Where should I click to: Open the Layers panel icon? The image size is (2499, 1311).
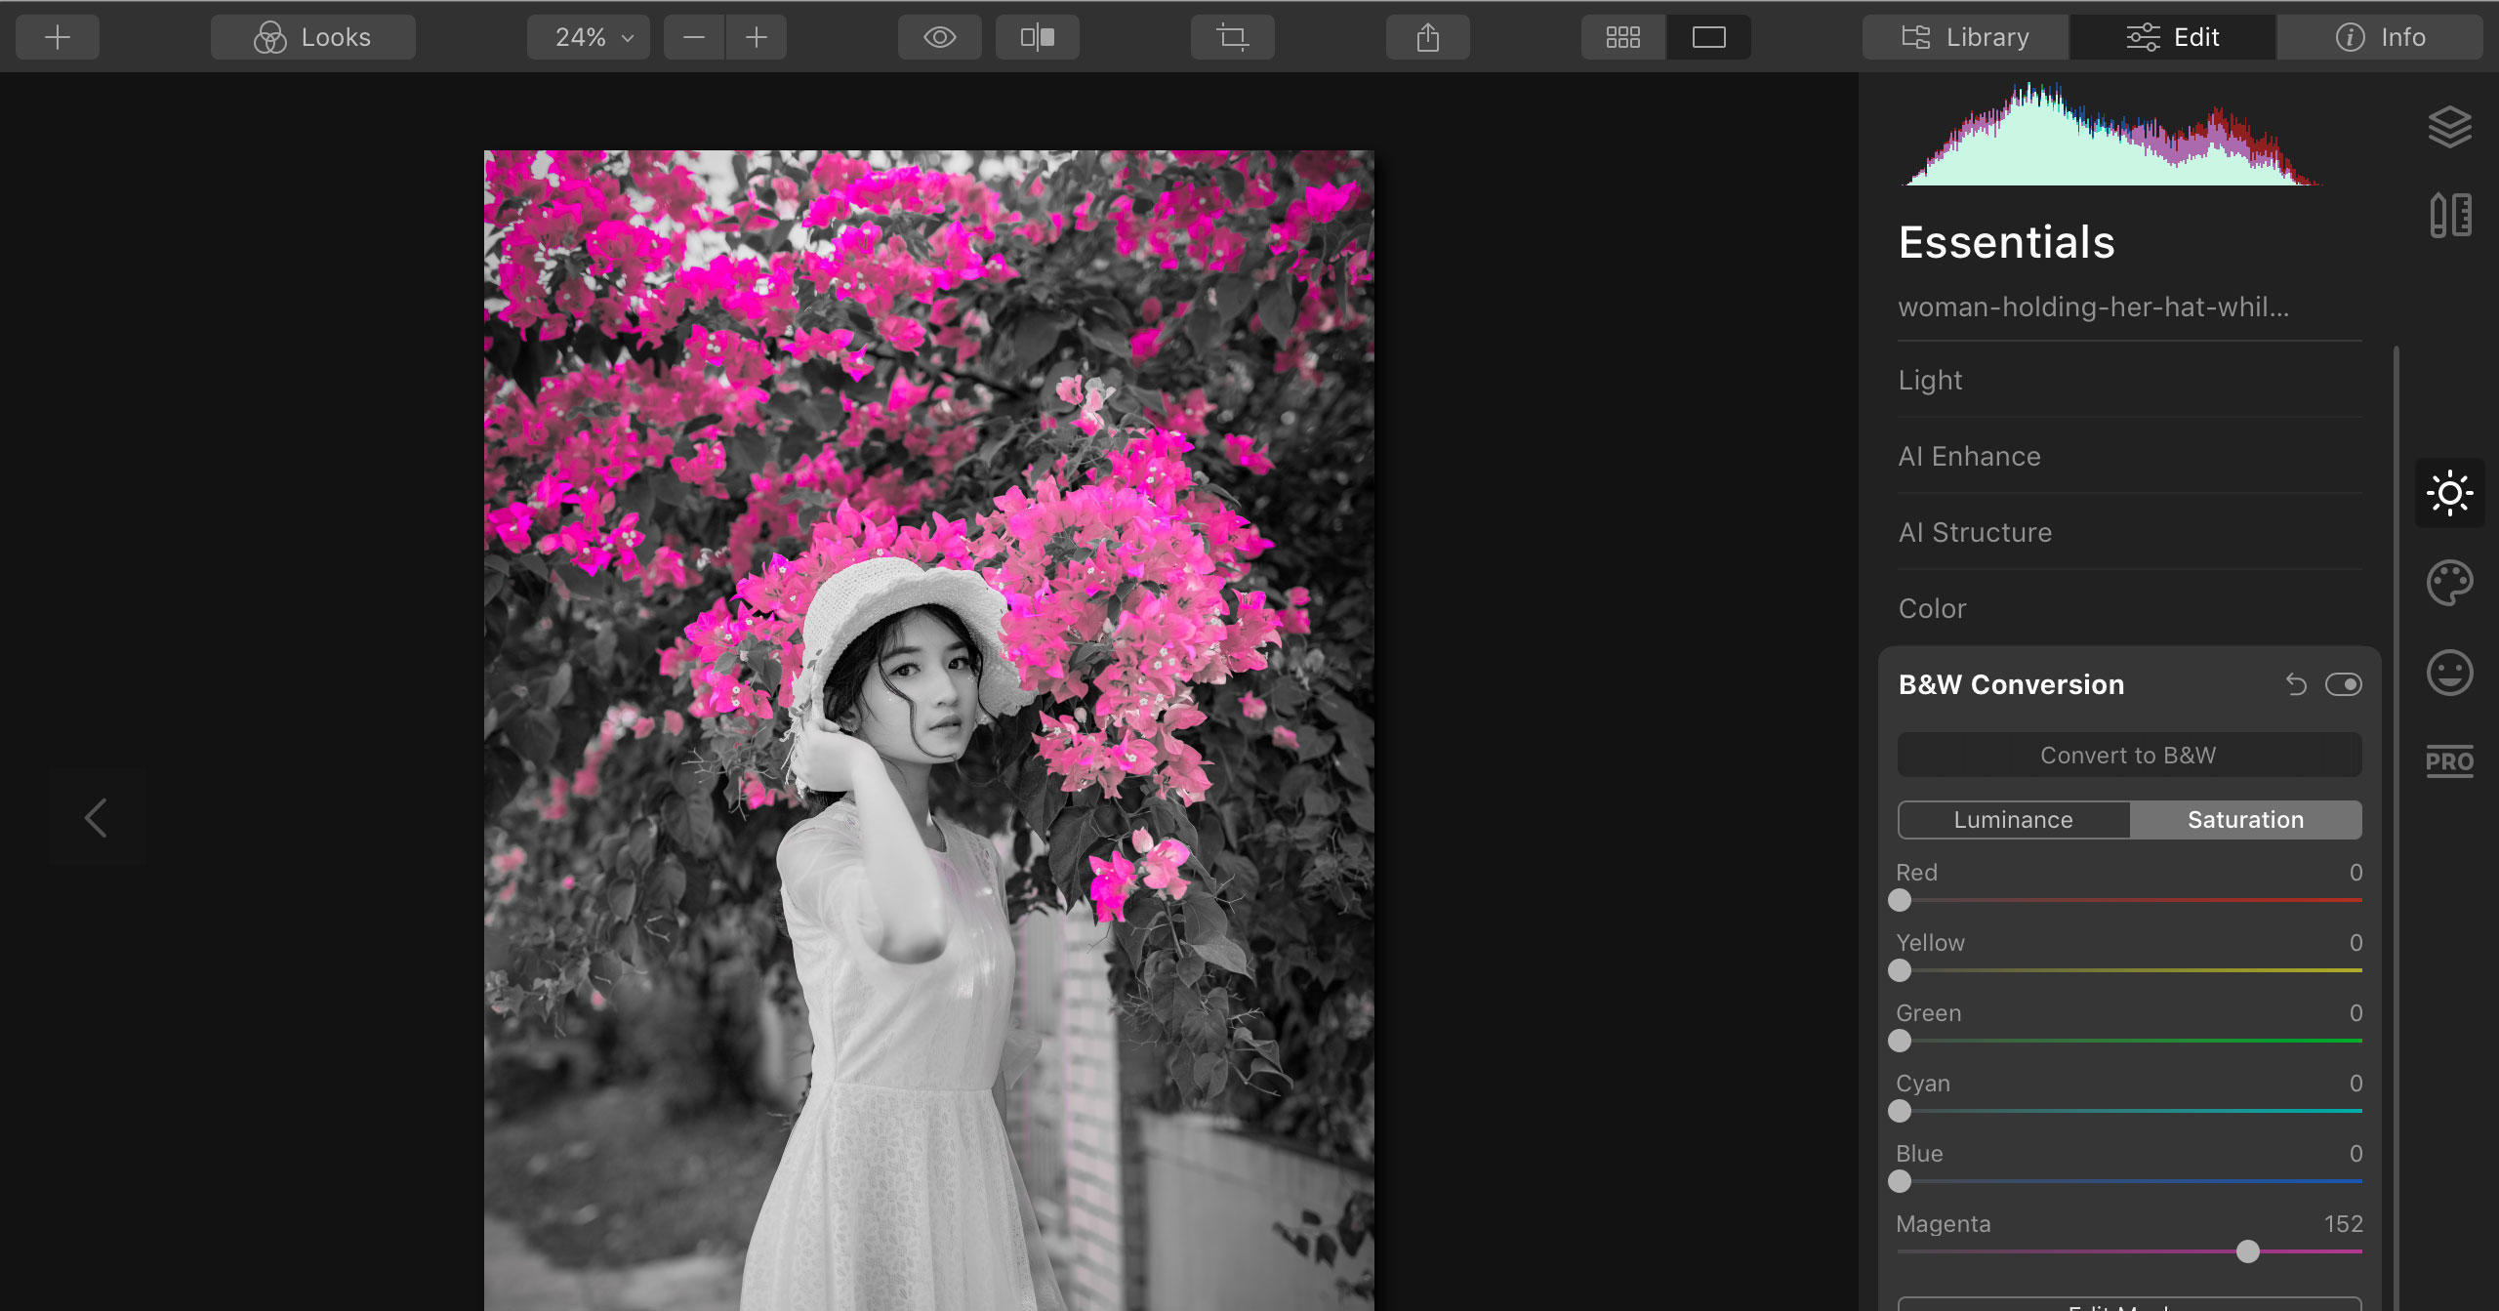point(2451,127)
